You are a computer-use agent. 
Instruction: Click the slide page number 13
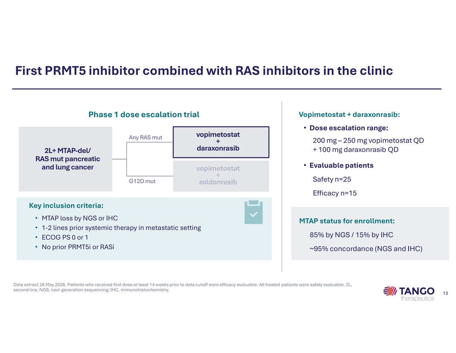tap(446, 293)
